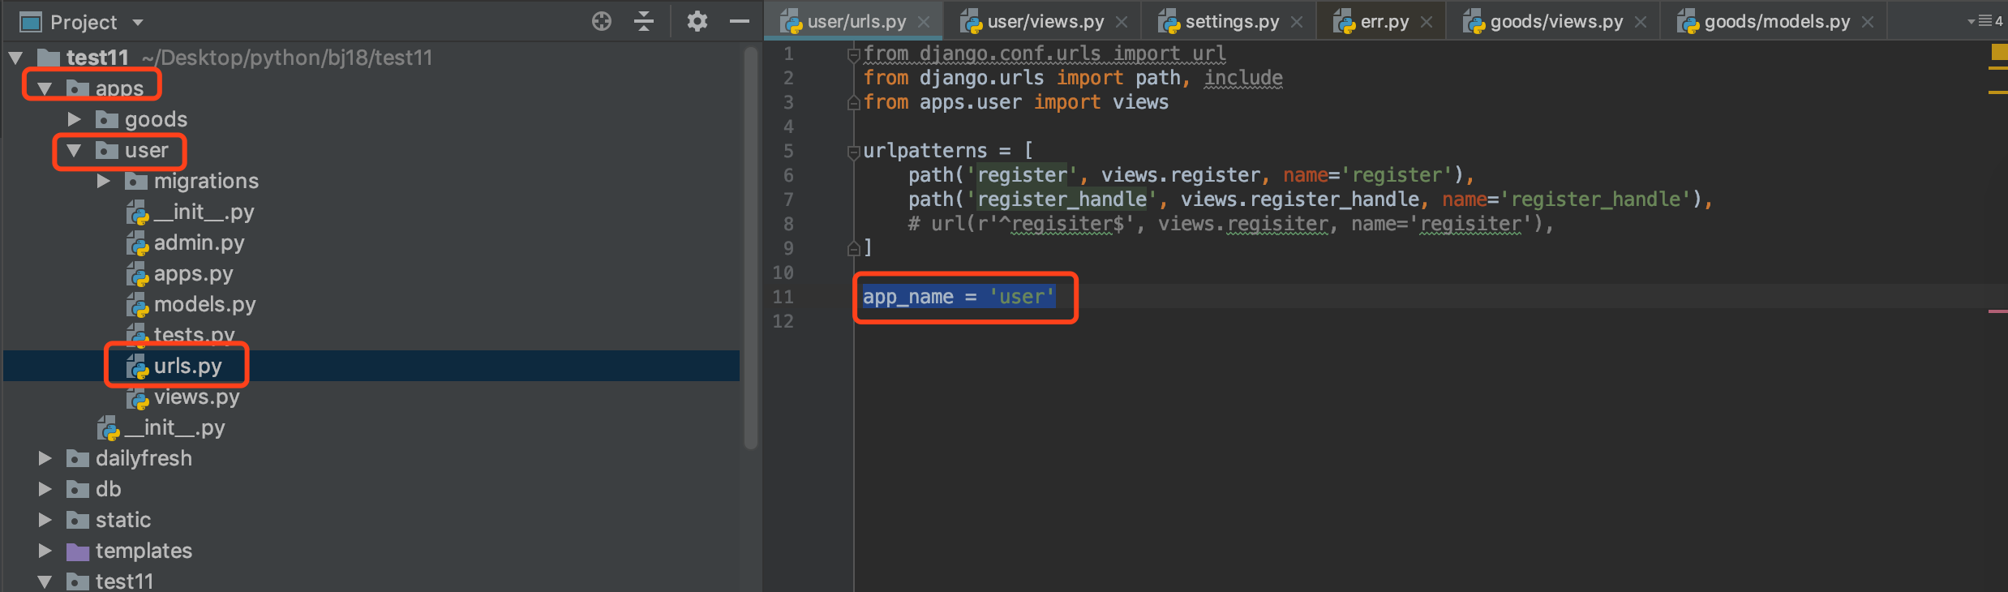Click the locate current file crosshair icon
The image size is (2008, 592).
coord(602,22)
